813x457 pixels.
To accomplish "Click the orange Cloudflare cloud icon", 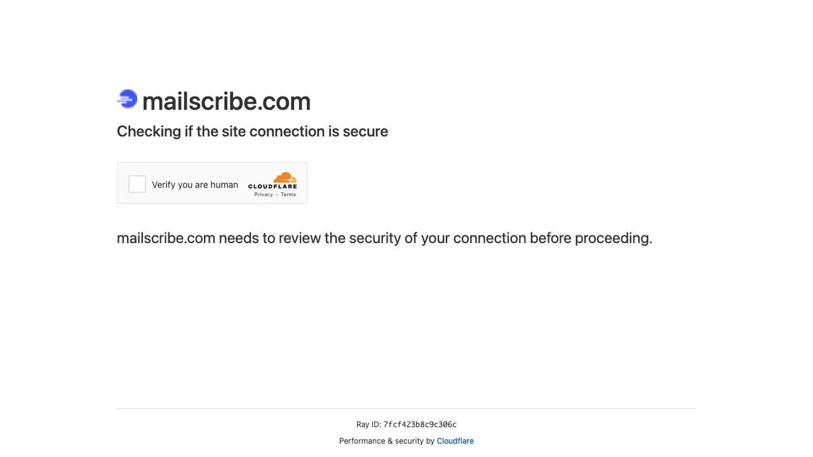I will pyautogui.click(x=285, y=177).
